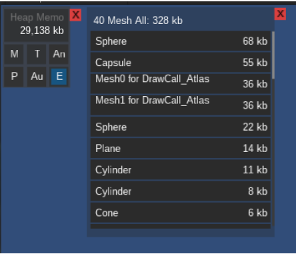The image size is (296, 254).
Task: Select the 8 kb Cylinder entry
Action: [x=181, y=191]
